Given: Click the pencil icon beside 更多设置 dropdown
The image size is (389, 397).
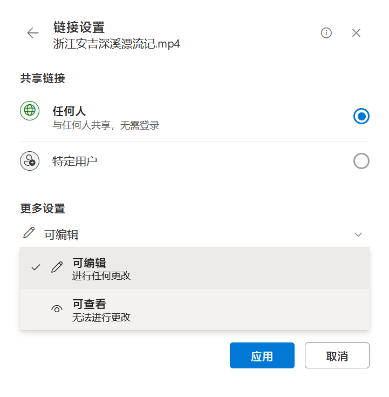Looking at the screenshot, I should pyautogui.click(x=29, y=233).
